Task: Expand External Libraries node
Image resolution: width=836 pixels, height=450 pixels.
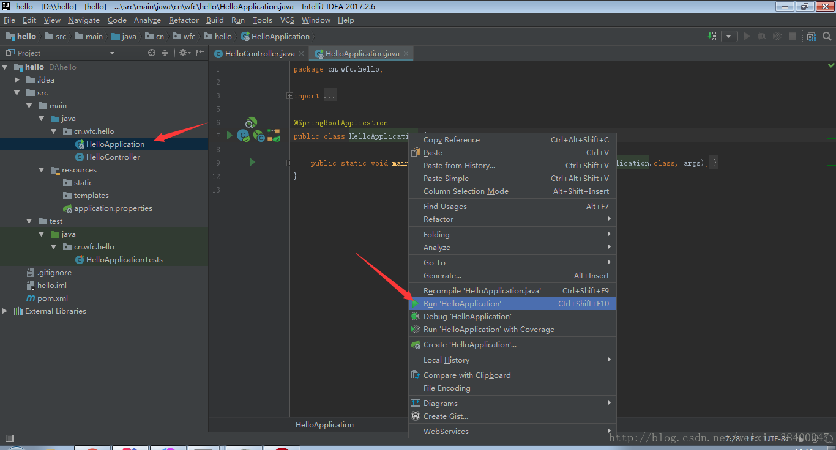Action: (6, 311)
